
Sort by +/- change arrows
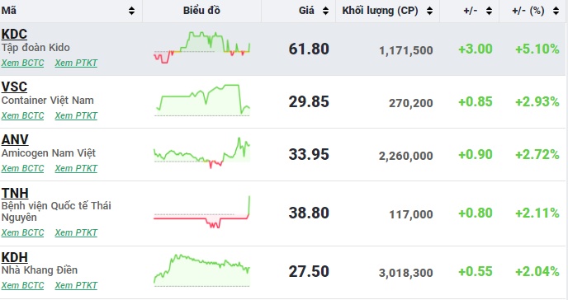click(x=489, y=11)
